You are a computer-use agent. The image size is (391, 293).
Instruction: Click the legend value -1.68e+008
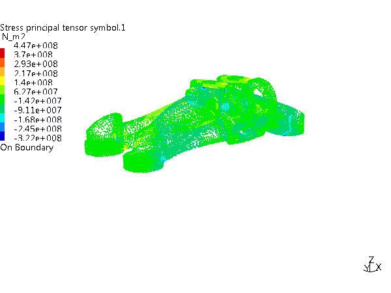[38, 120]
